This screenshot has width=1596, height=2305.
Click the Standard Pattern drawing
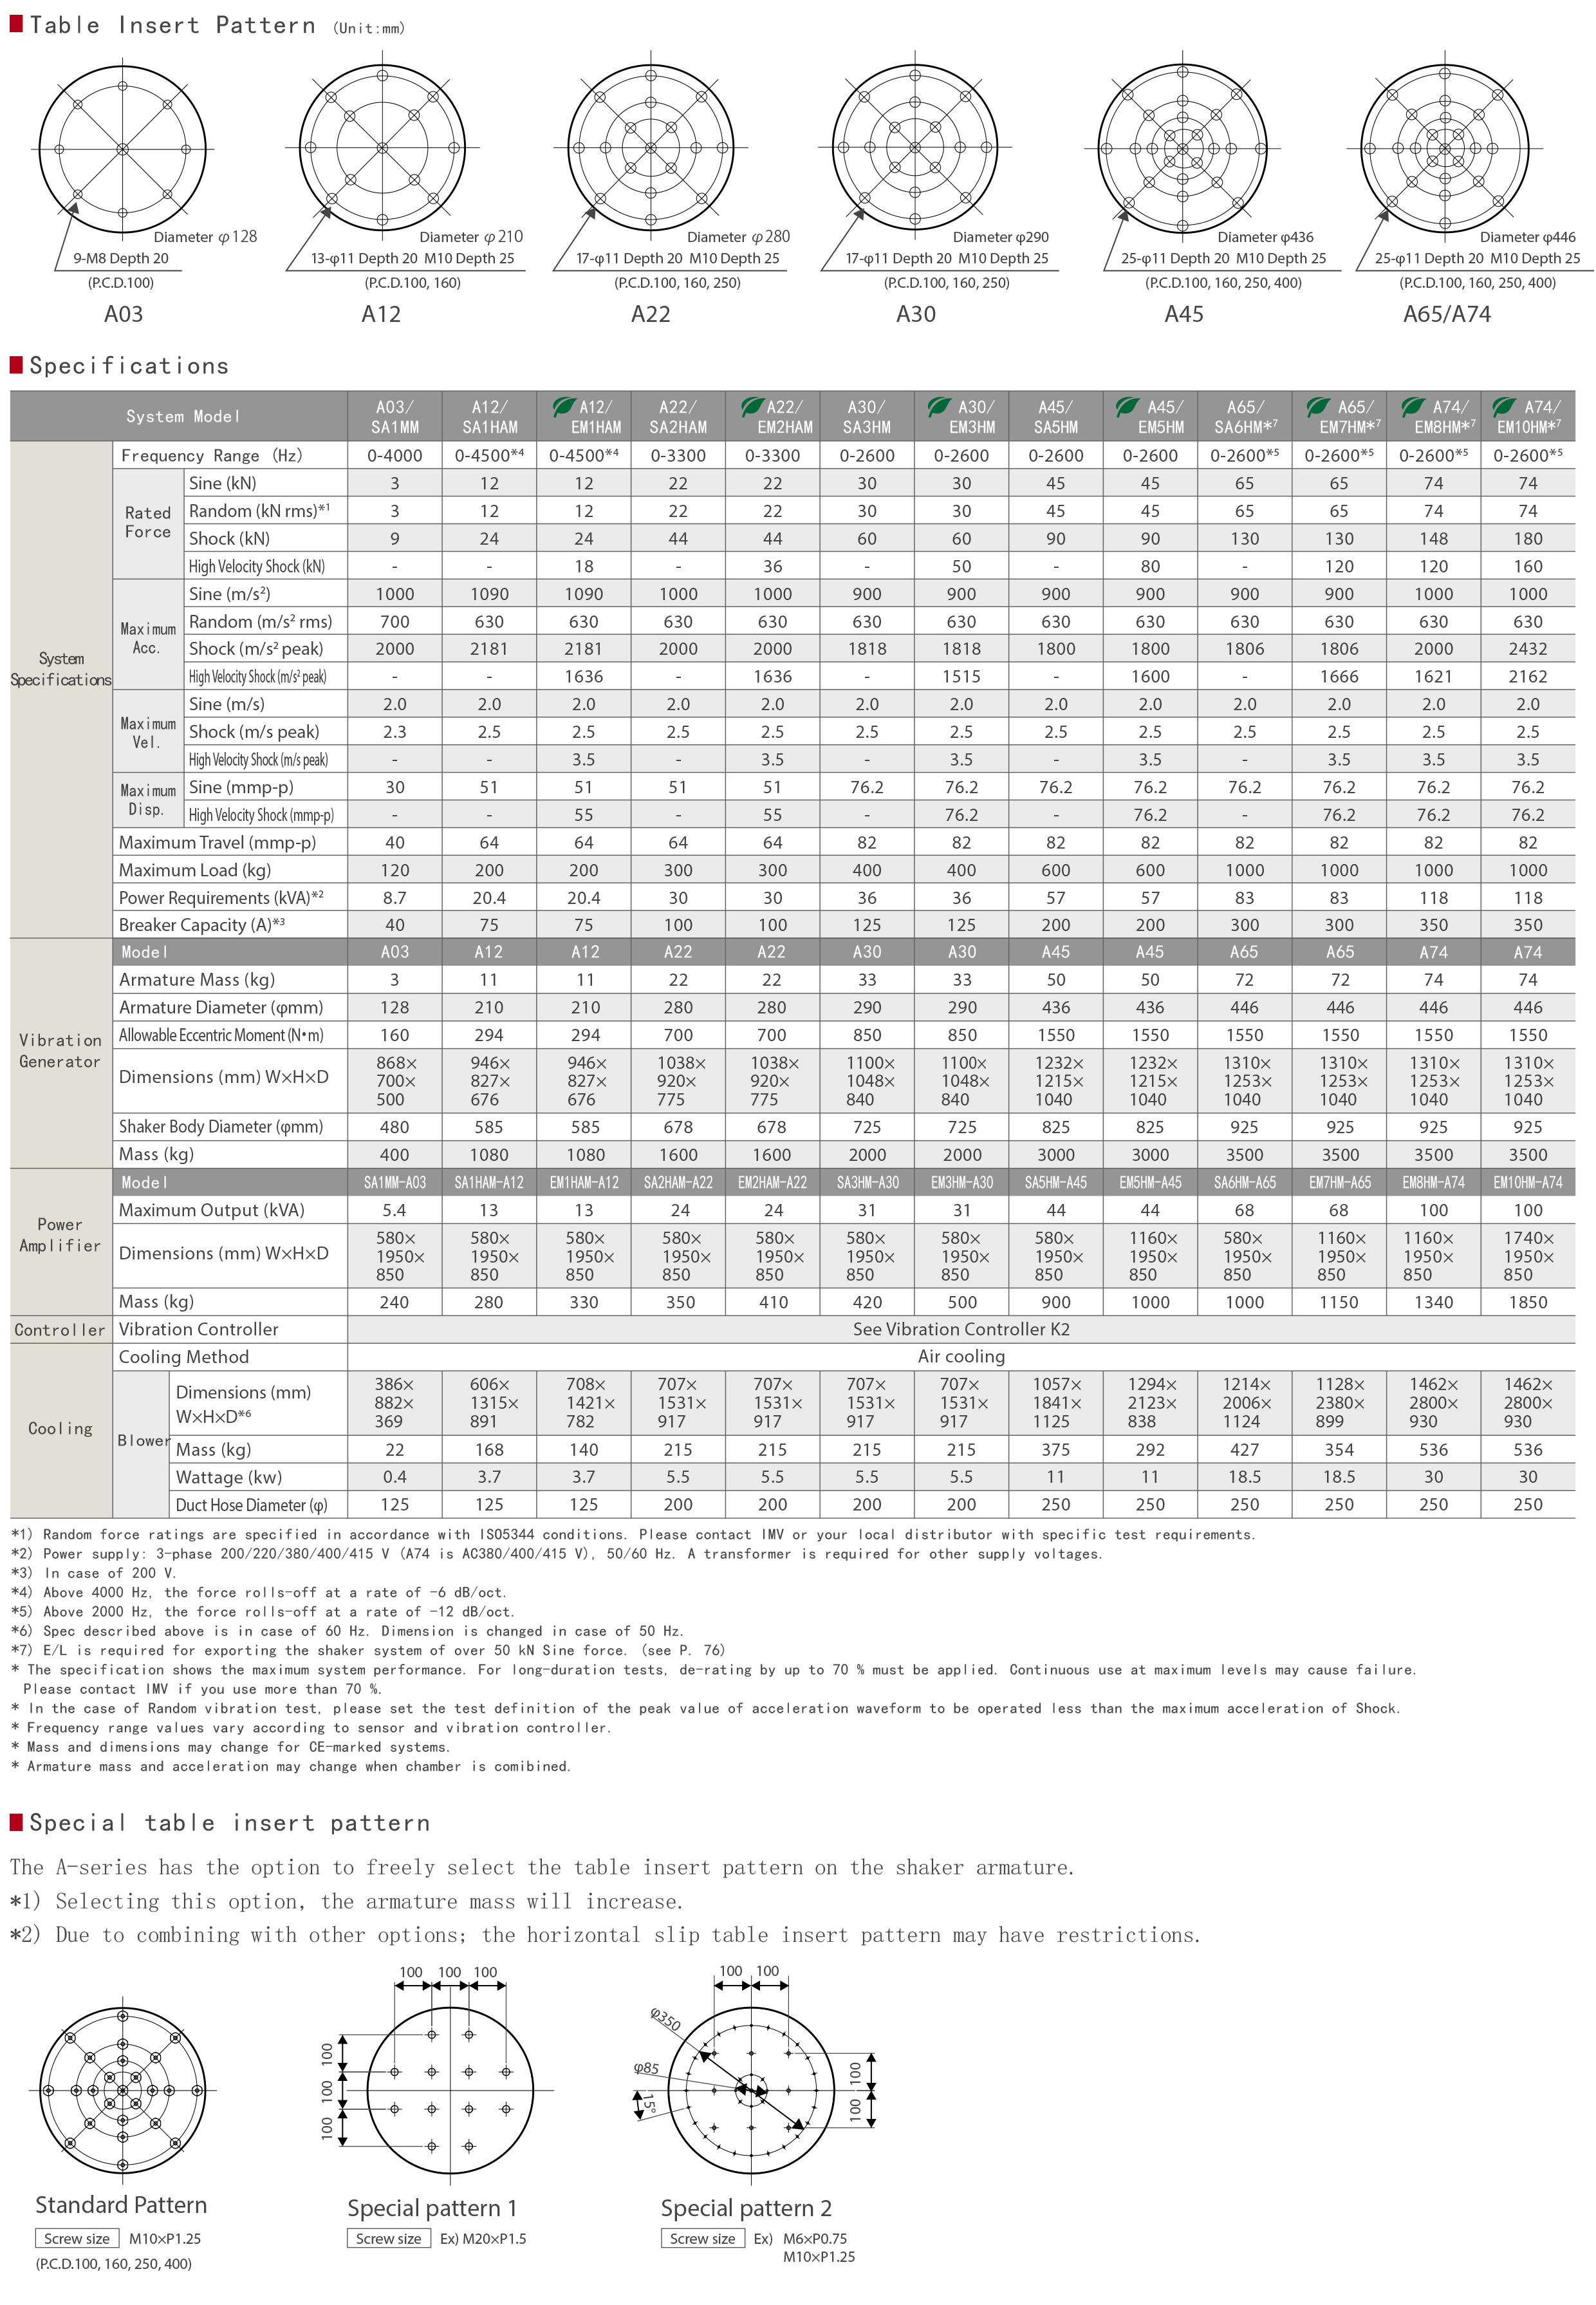click(123, 2090)
